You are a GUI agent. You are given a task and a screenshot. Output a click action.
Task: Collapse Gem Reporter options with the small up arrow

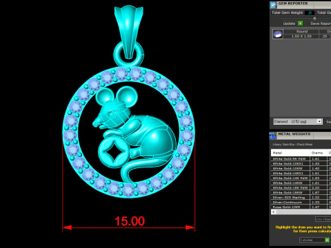point(314,18)
